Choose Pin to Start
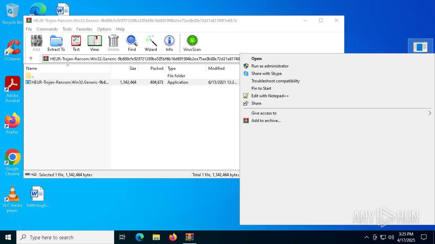Screen dimensions: 435x244 click(337, 88)
